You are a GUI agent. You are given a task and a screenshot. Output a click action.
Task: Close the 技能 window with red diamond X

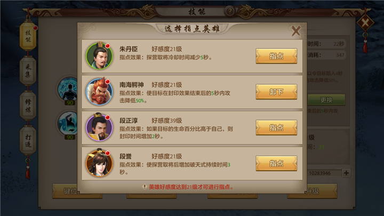coord(365,23)
